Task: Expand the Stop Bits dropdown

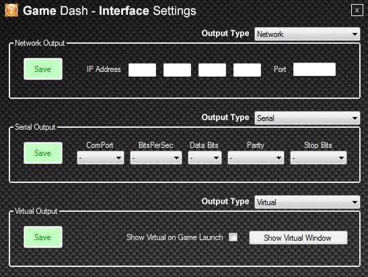Action: tap(318, 157)
